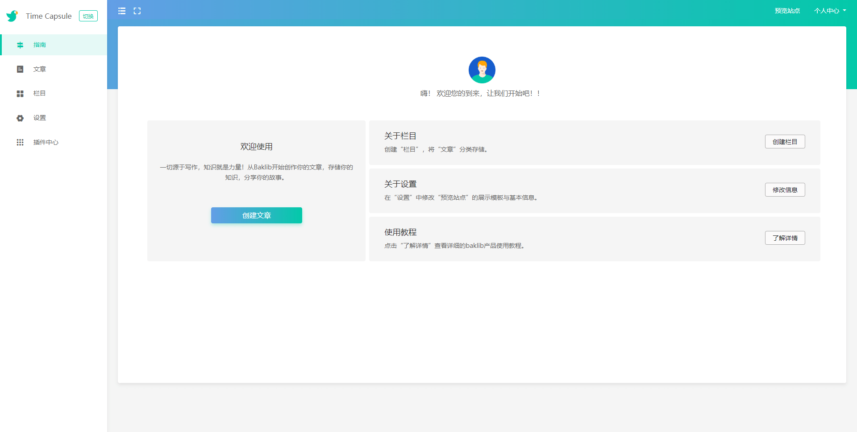The width and height of the screenshot is (857, 432).
Task: Click the Time Capsule bird logo
Action: click(12, 16)
